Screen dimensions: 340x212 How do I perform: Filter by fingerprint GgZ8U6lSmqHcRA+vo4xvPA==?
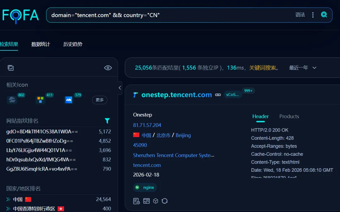42,169
